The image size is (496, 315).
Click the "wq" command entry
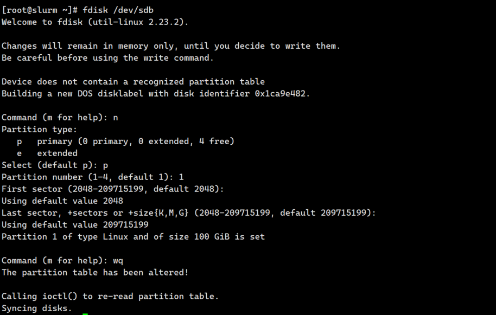click(118, 261)
